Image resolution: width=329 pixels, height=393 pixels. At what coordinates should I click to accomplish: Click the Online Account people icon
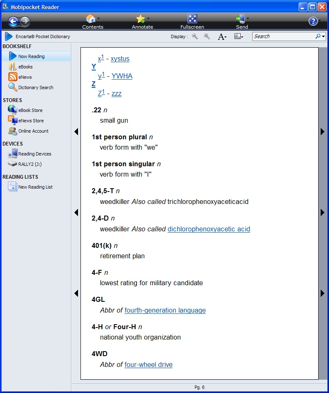pyautogui.click(x=12, y=131)
